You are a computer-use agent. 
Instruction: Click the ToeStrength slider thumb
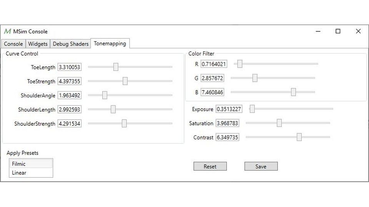tap(125, 81)
